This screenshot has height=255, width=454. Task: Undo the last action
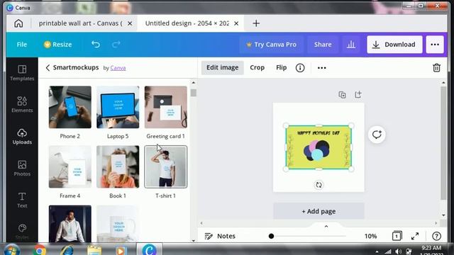click(96, 44)
